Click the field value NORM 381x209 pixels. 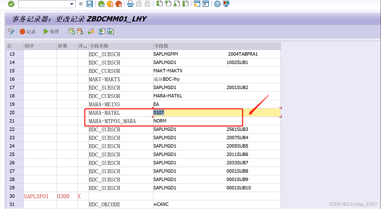pyautogui.click(x=160, y=121)
